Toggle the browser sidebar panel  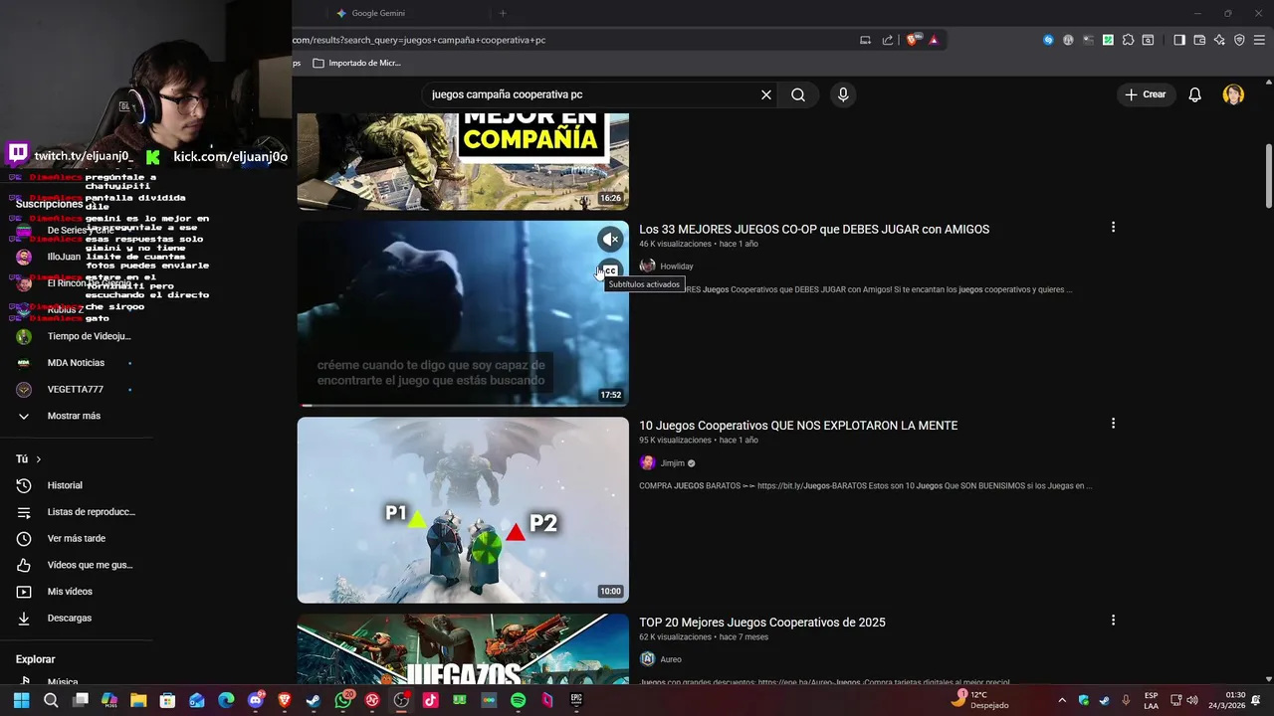(1179, 40)
